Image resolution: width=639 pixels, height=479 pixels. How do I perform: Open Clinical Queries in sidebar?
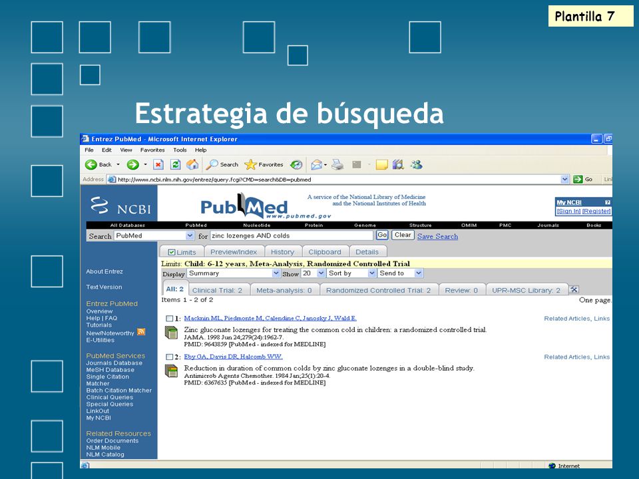[110, 397]
